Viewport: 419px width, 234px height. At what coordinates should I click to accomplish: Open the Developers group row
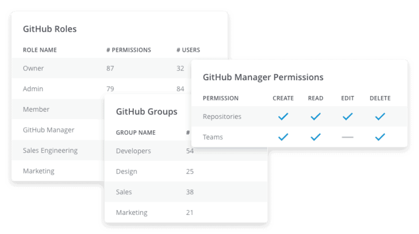click(185, 151)
